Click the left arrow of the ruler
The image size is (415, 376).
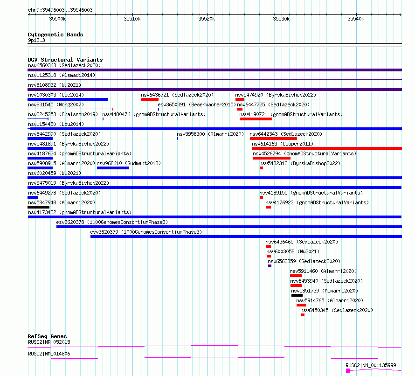coord(29,15)
